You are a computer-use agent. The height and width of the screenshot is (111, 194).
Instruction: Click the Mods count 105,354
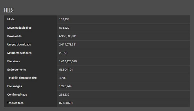[x=64, y=19]
